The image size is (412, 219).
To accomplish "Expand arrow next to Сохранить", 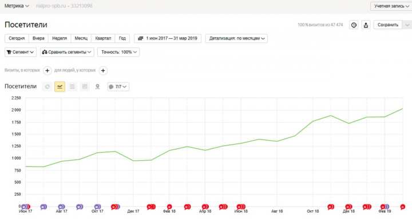I will click(407, 25).
